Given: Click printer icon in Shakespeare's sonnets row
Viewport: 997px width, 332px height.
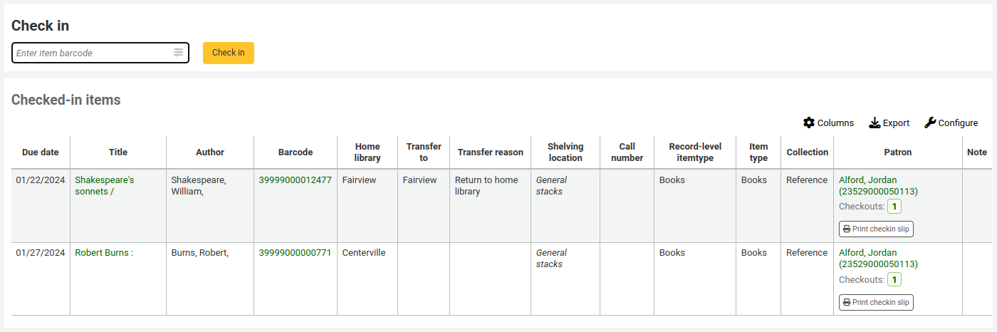Looking at the screenshot, I should pyautogui.click(x=847, y=229).
